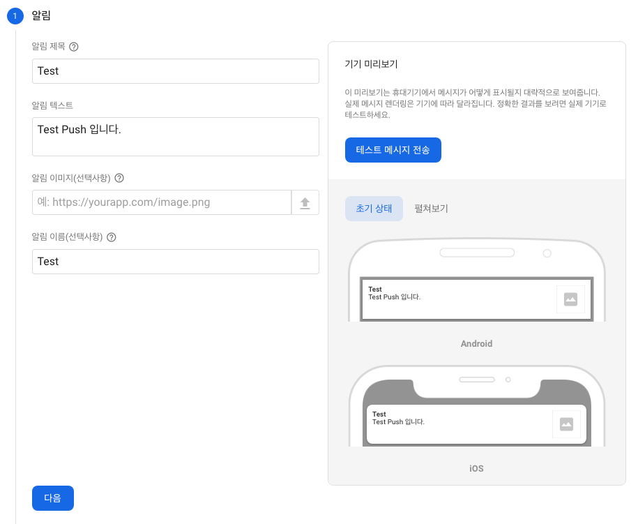Switch to the 펼쳐보기 tab
638x524 pixels.
pos(431,209)
